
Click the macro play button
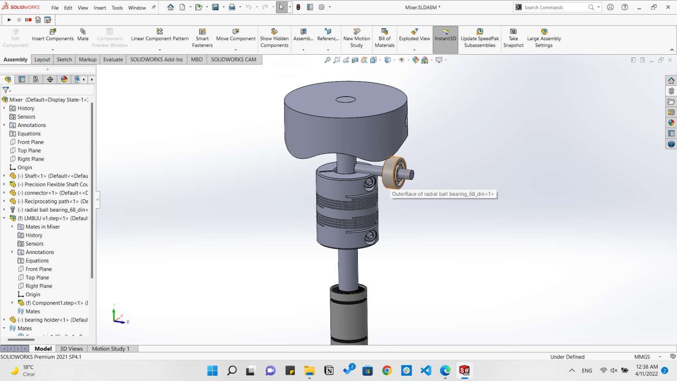pyautogui.click(x=9, y=20)
